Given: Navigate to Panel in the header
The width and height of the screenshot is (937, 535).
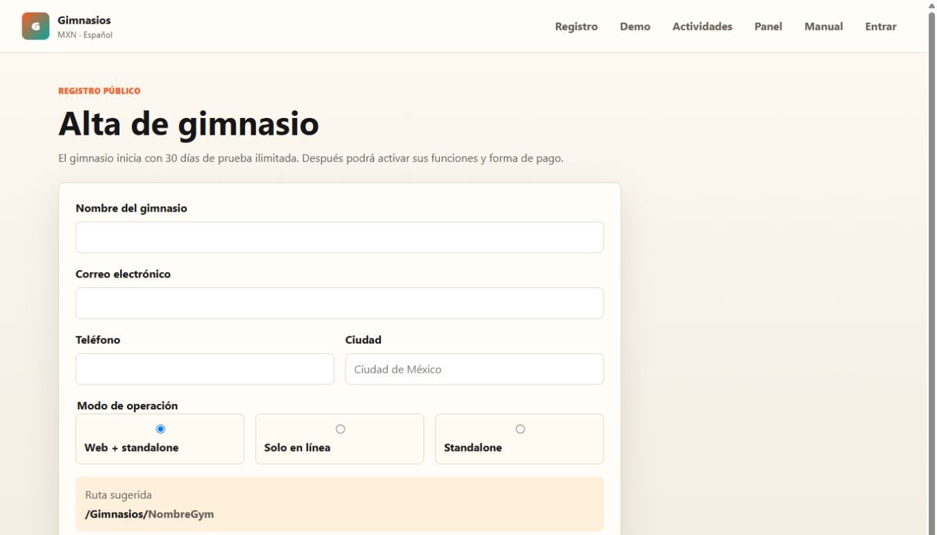Looking at the screenshot, I should (768, 26).
